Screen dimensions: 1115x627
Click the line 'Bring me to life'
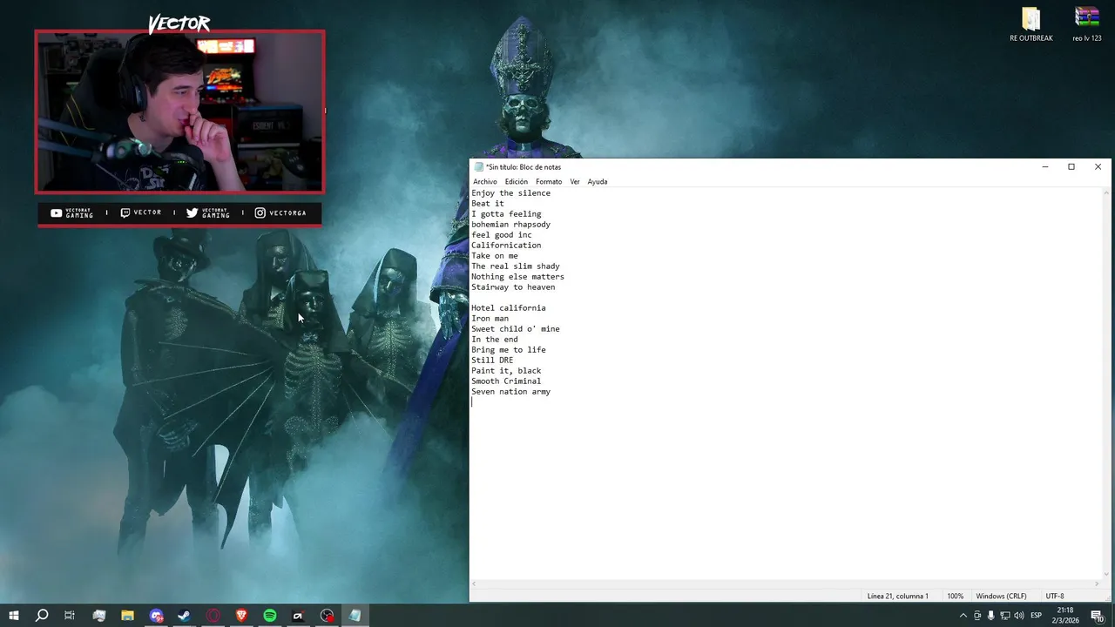coord(509,350)
